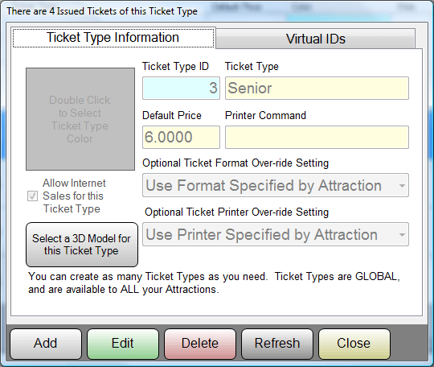Viewport: 434px width, 367px height.
Task: Click the yellow Close button
Action: tap(354, 344)
